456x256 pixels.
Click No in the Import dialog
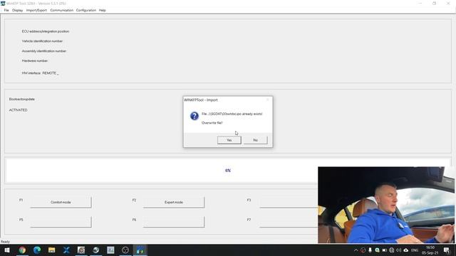tap(255, 140)
